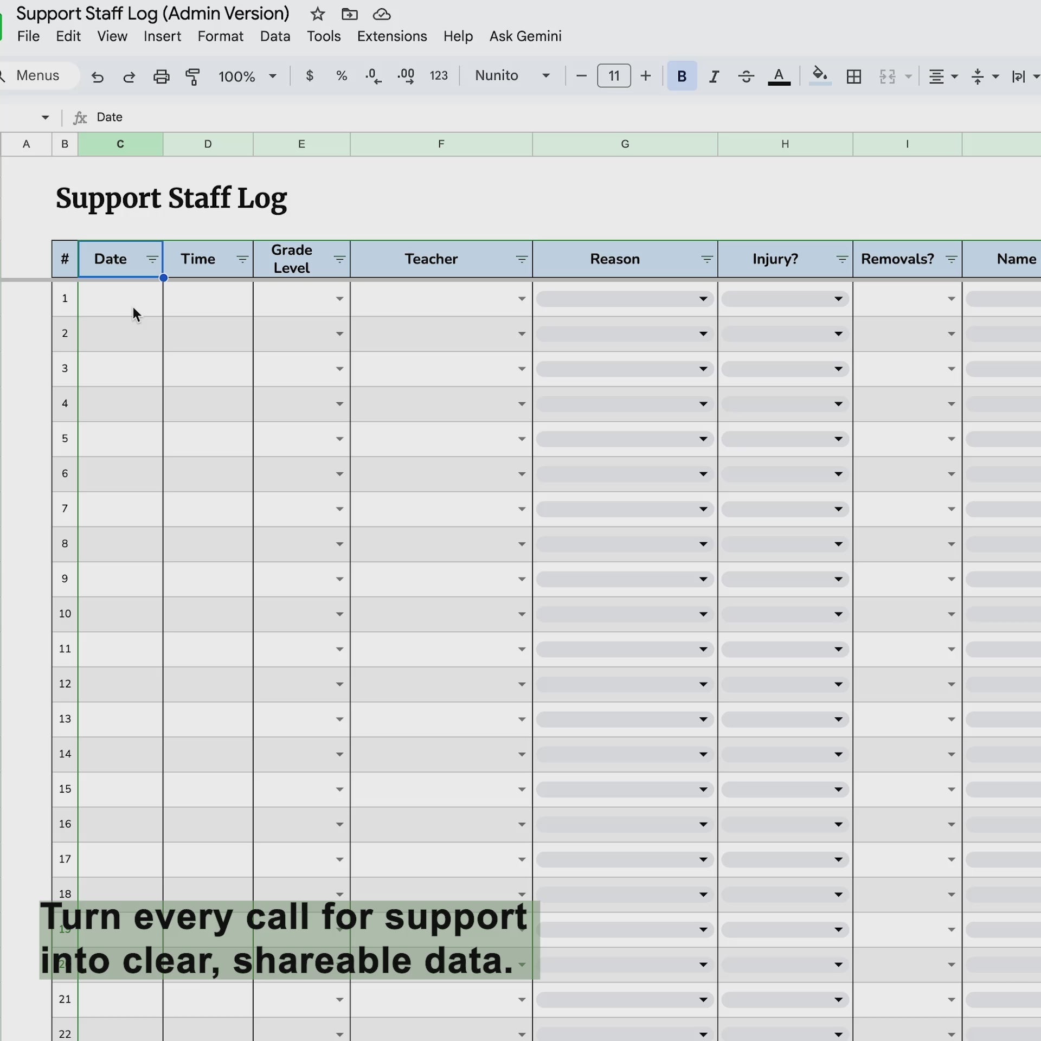Star this spreadsheet document

click(x=318, y=14)
